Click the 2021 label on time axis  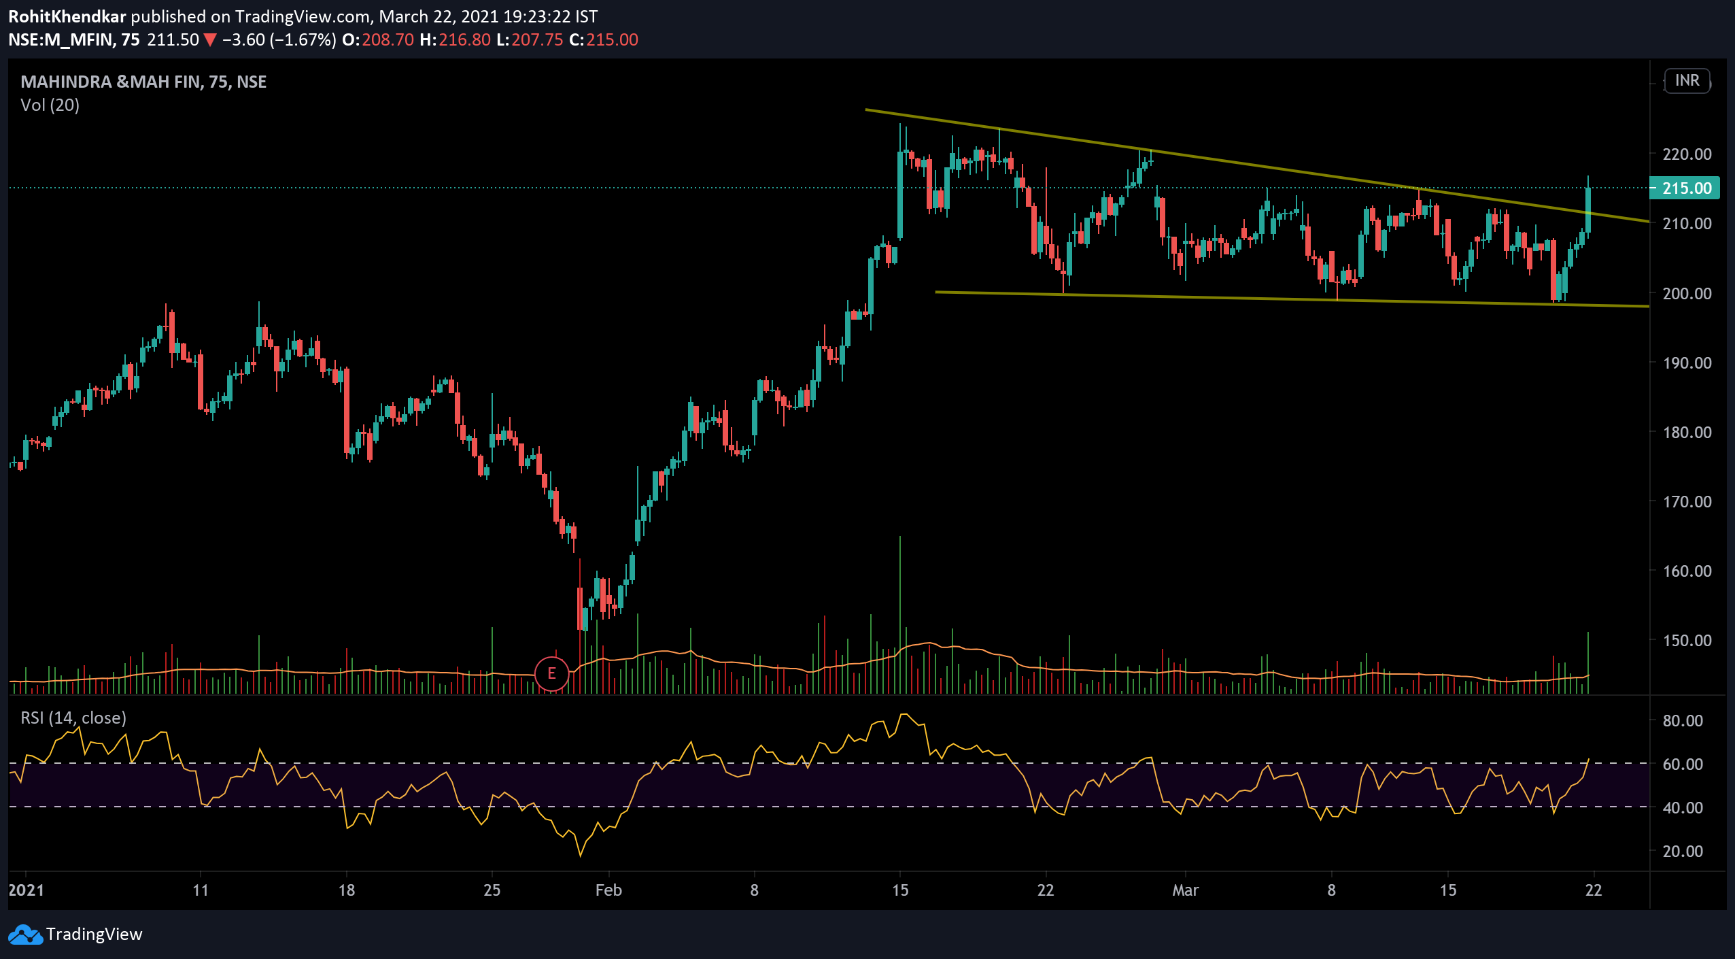click(27, 890)
